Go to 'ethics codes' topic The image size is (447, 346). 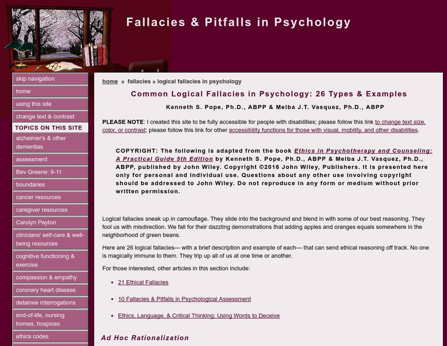[x=50, y=336]
